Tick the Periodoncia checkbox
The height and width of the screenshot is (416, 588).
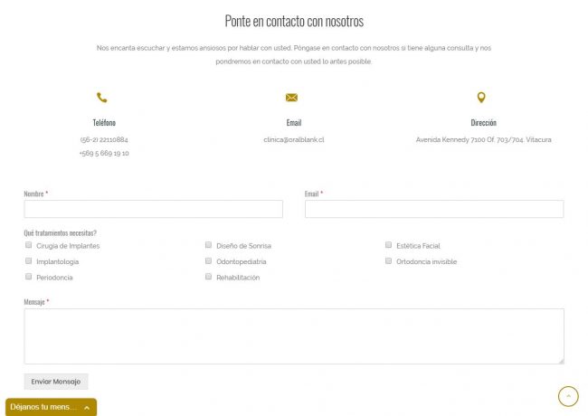coord(28,277)
